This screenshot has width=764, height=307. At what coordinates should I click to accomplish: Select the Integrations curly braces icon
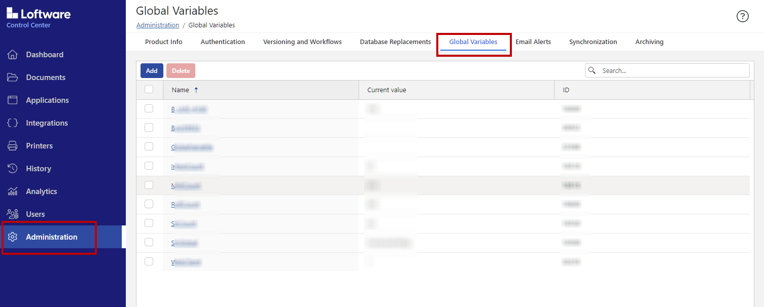[13, 123]
